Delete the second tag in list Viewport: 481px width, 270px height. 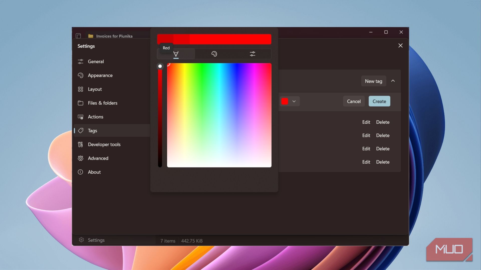tap(383, 135)
